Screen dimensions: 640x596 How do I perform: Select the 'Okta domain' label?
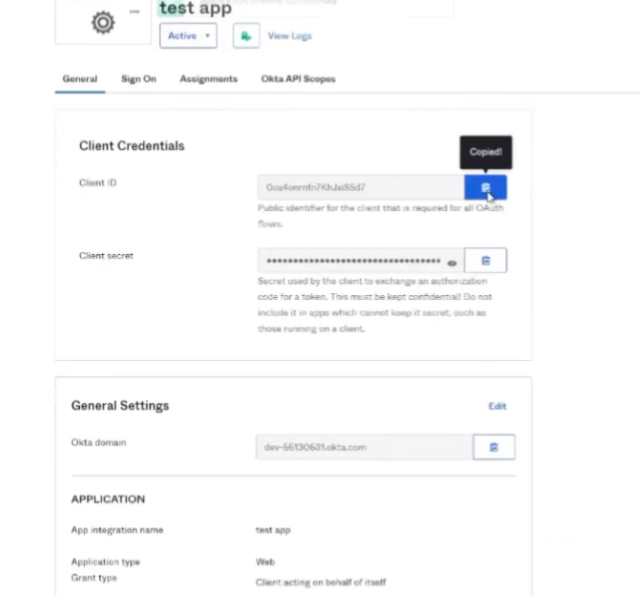[98, 442]
